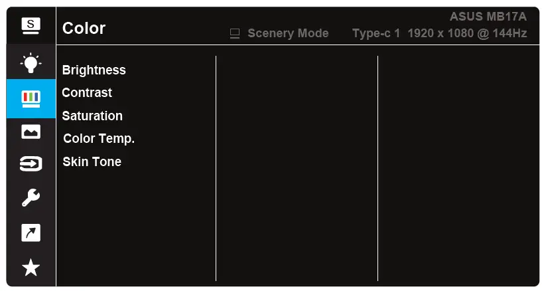Click the ASUS MB17A model name

point(488,17)
